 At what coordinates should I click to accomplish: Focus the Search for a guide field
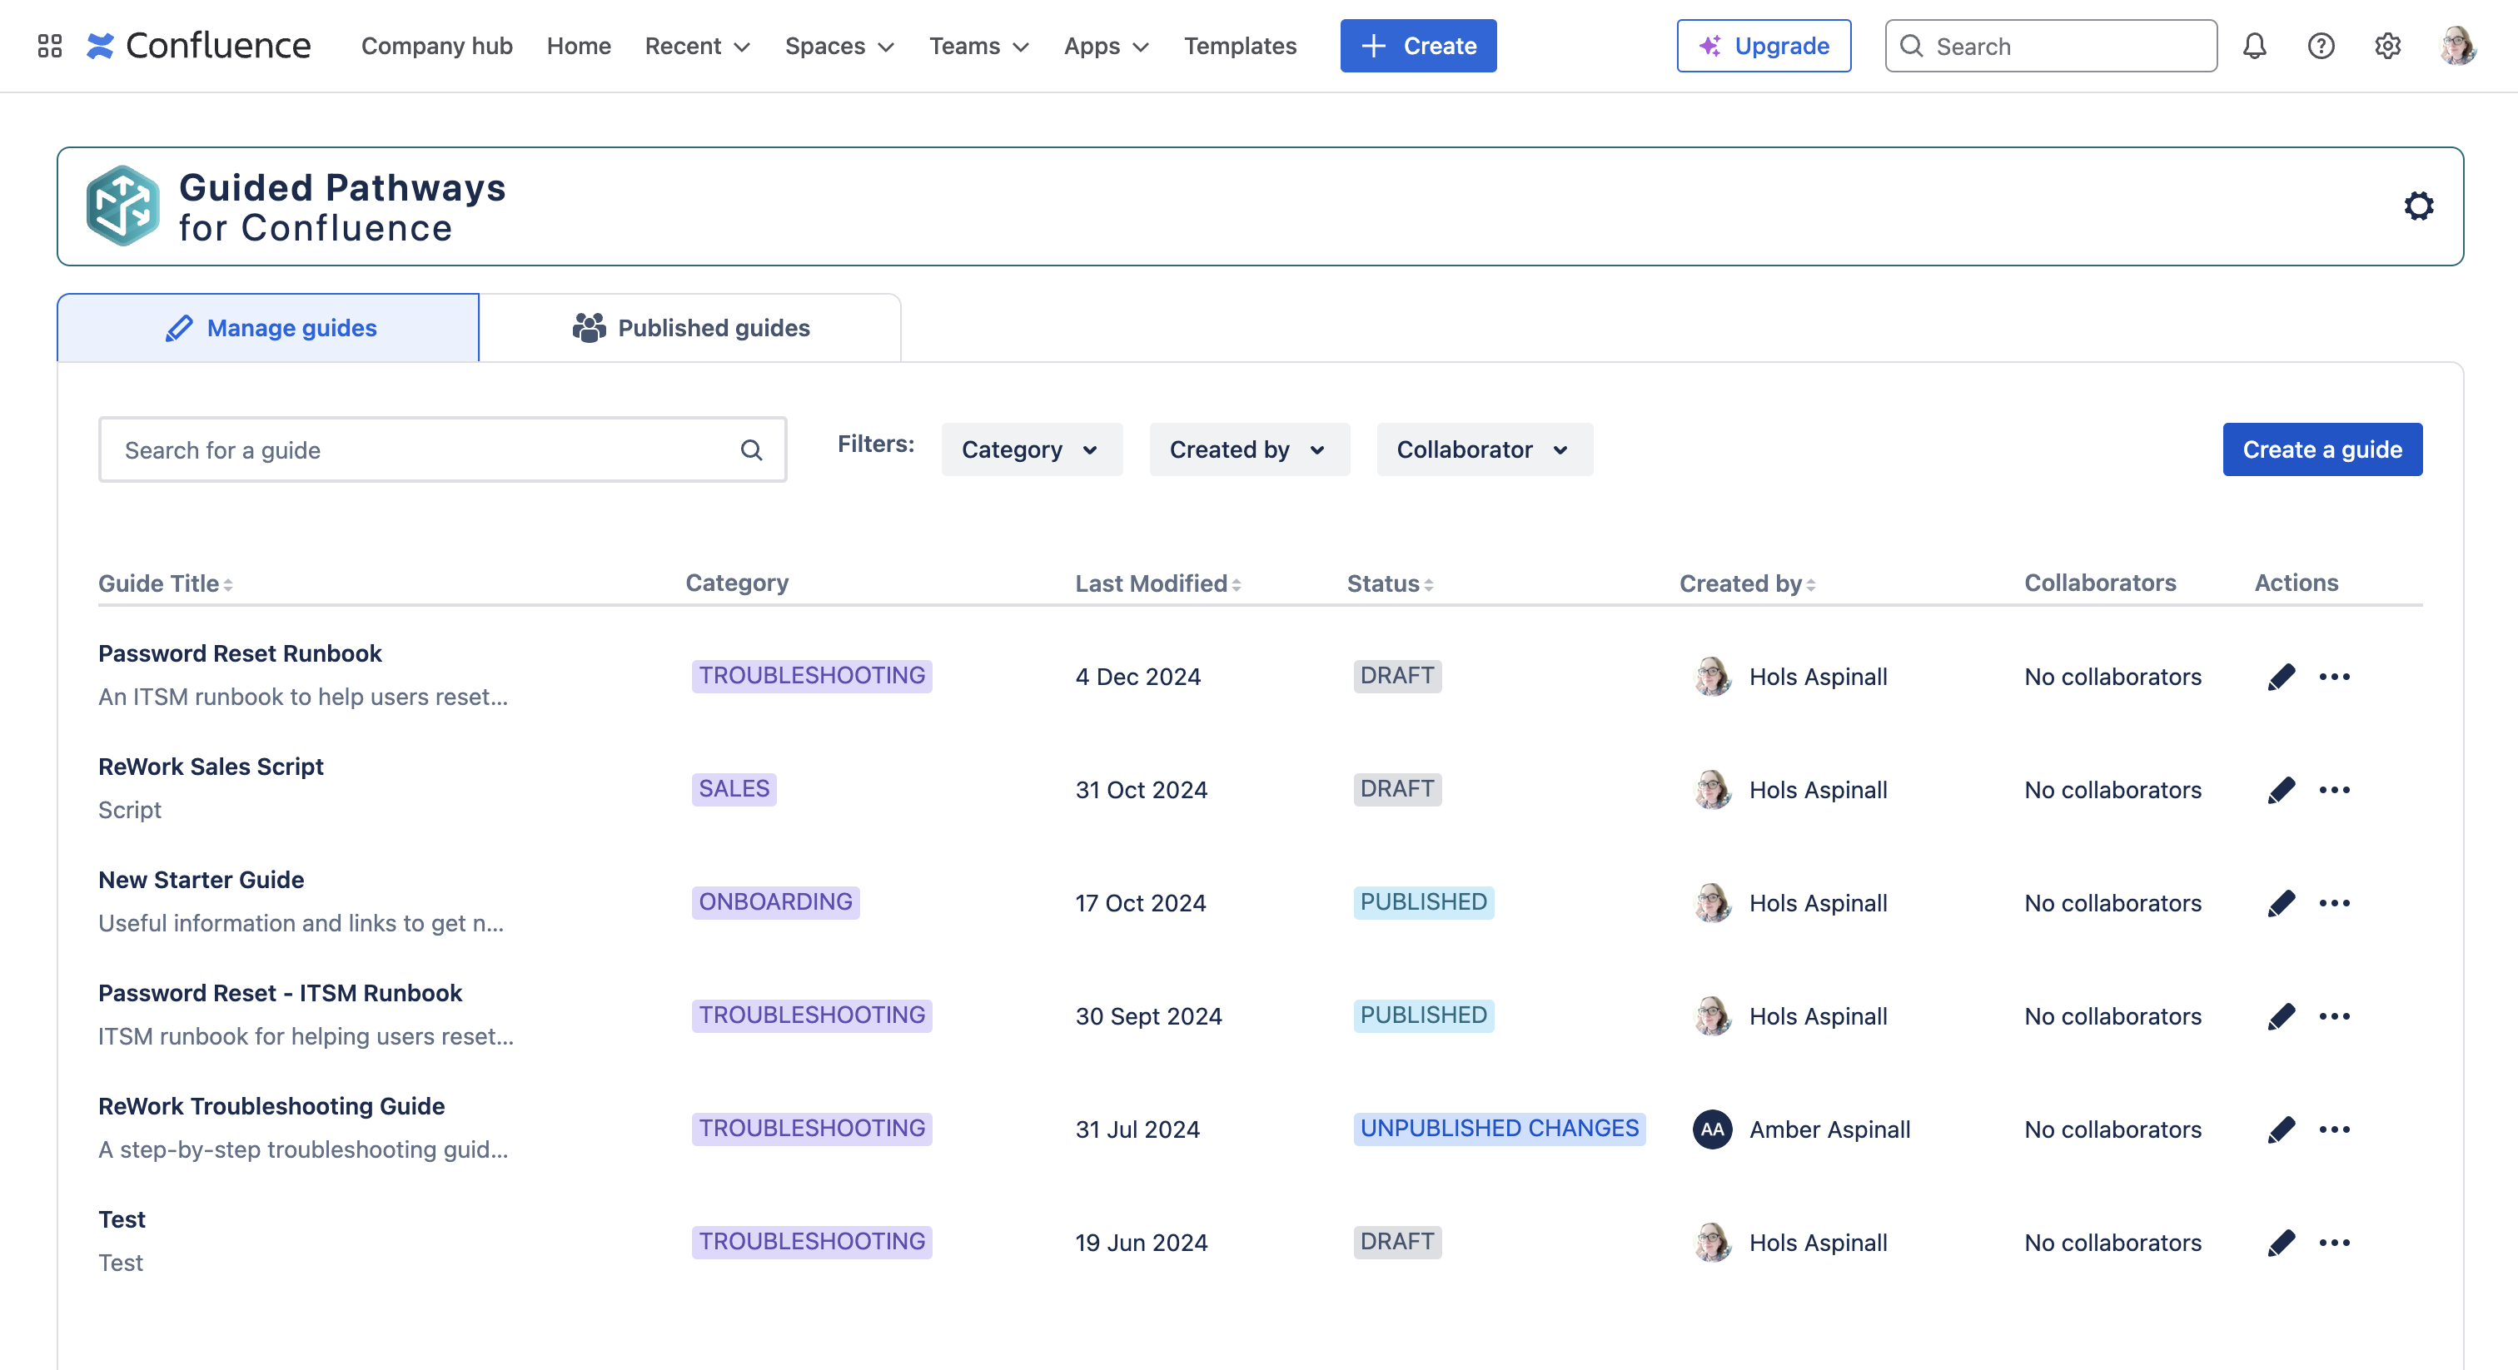[443, 449]
